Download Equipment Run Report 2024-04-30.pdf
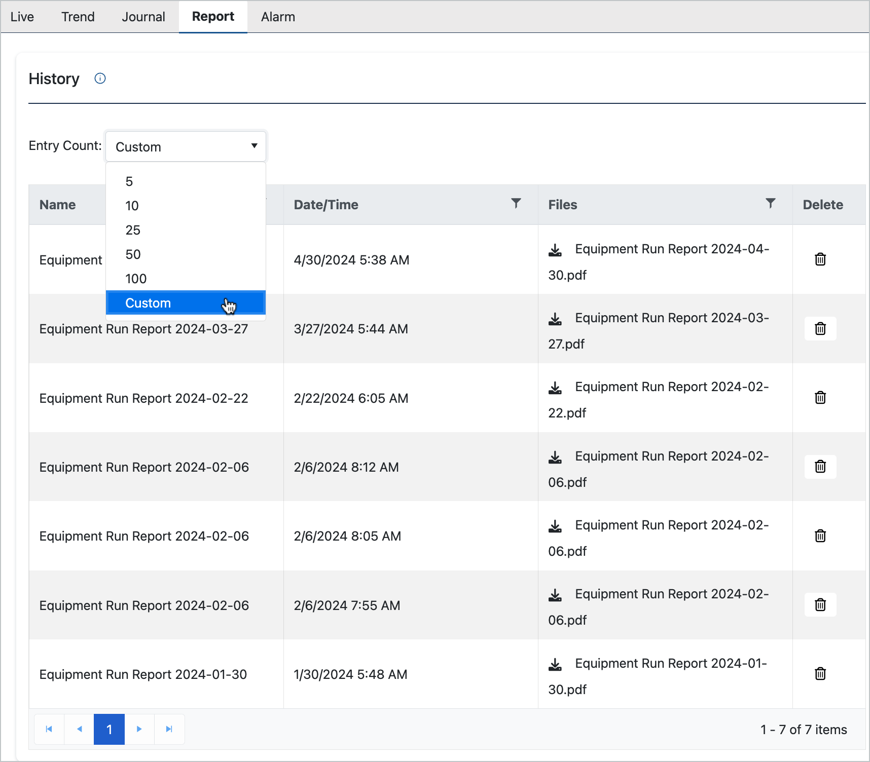The width and height of the screenshot is (870, 762). point(555,250)
